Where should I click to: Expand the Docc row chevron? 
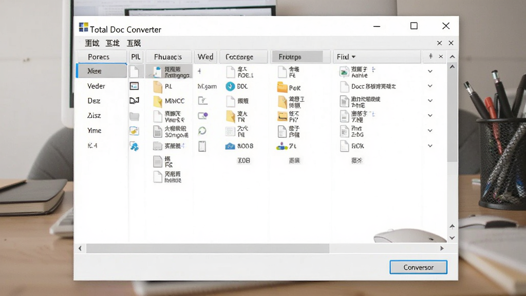pos(430,86)
